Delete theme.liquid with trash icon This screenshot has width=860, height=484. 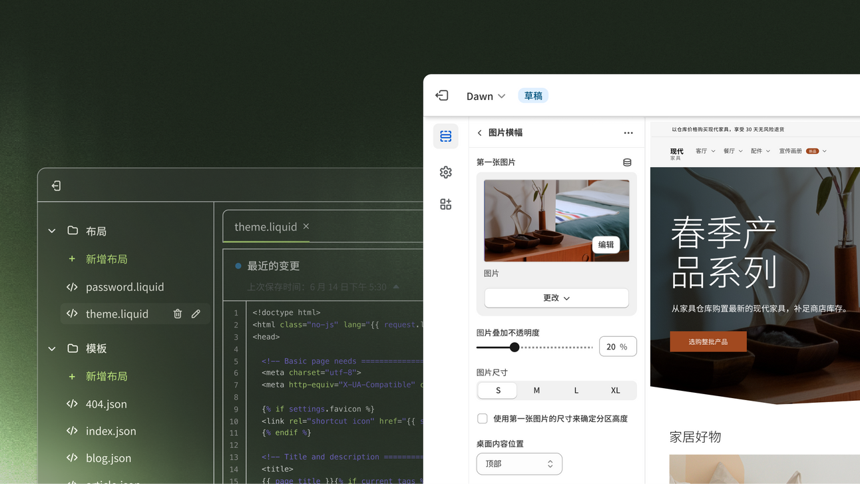178,314
